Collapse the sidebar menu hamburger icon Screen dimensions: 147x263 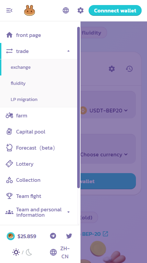pos(9,11)
